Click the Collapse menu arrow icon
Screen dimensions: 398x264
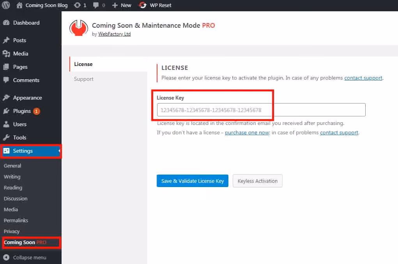coord(6,257)
